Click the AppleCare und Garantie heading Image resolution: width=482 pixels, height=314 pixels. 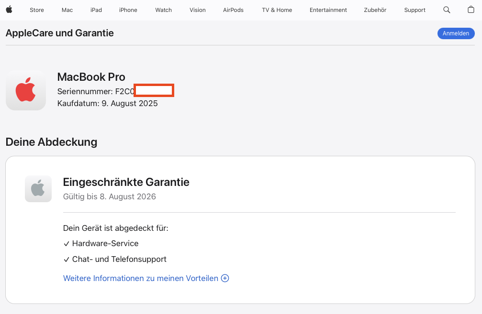(60, 33)
